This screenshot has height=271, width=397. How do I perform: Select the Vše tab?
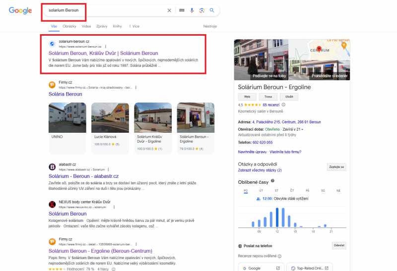(x=54, y=26)
